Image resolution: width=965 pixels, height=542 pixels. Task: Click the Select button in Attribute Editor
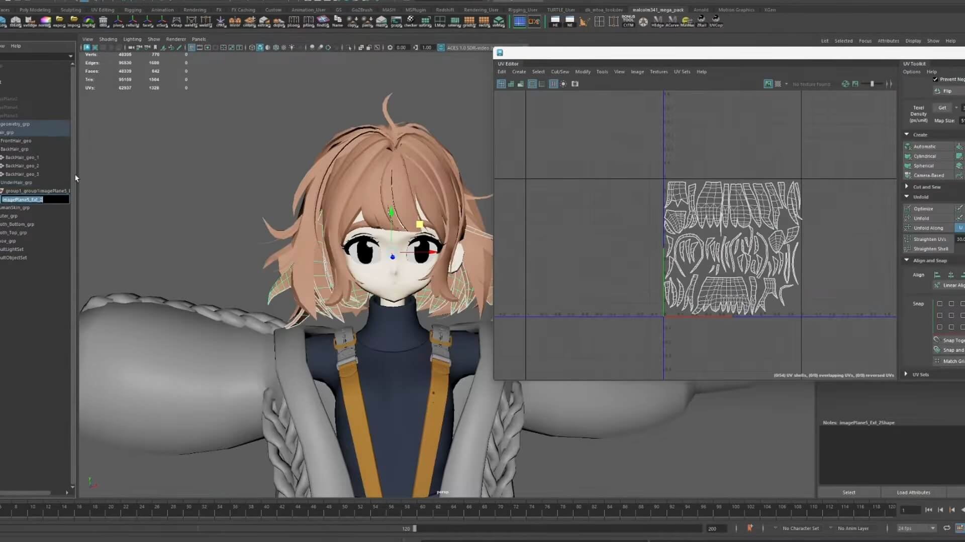click(x=849, y=492)
